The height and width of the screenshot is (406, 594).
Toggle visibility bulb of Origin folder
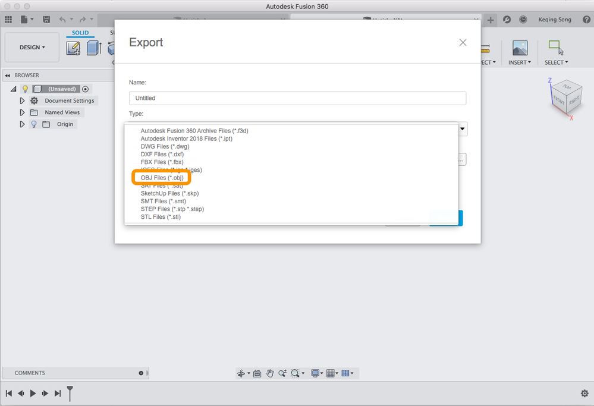coord(34,124)
